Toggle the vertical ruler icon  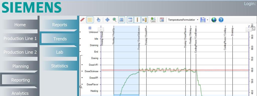[x=137, y=20]
